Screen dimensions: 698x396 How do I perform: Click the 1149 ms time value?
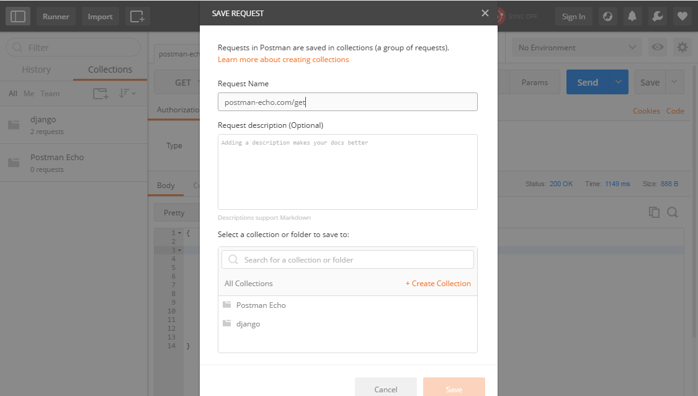click(x=617, y=184)
